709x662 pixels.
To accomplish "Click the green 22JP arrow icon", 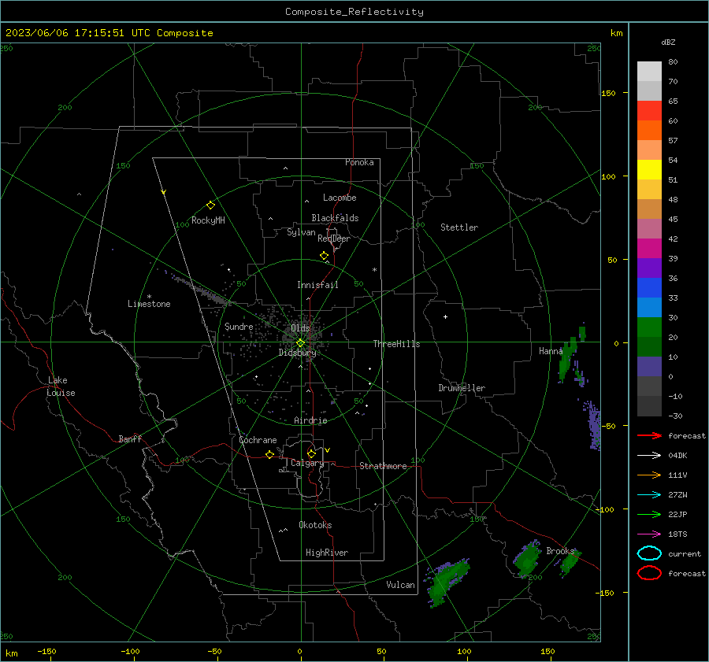I will coord(649,514).
